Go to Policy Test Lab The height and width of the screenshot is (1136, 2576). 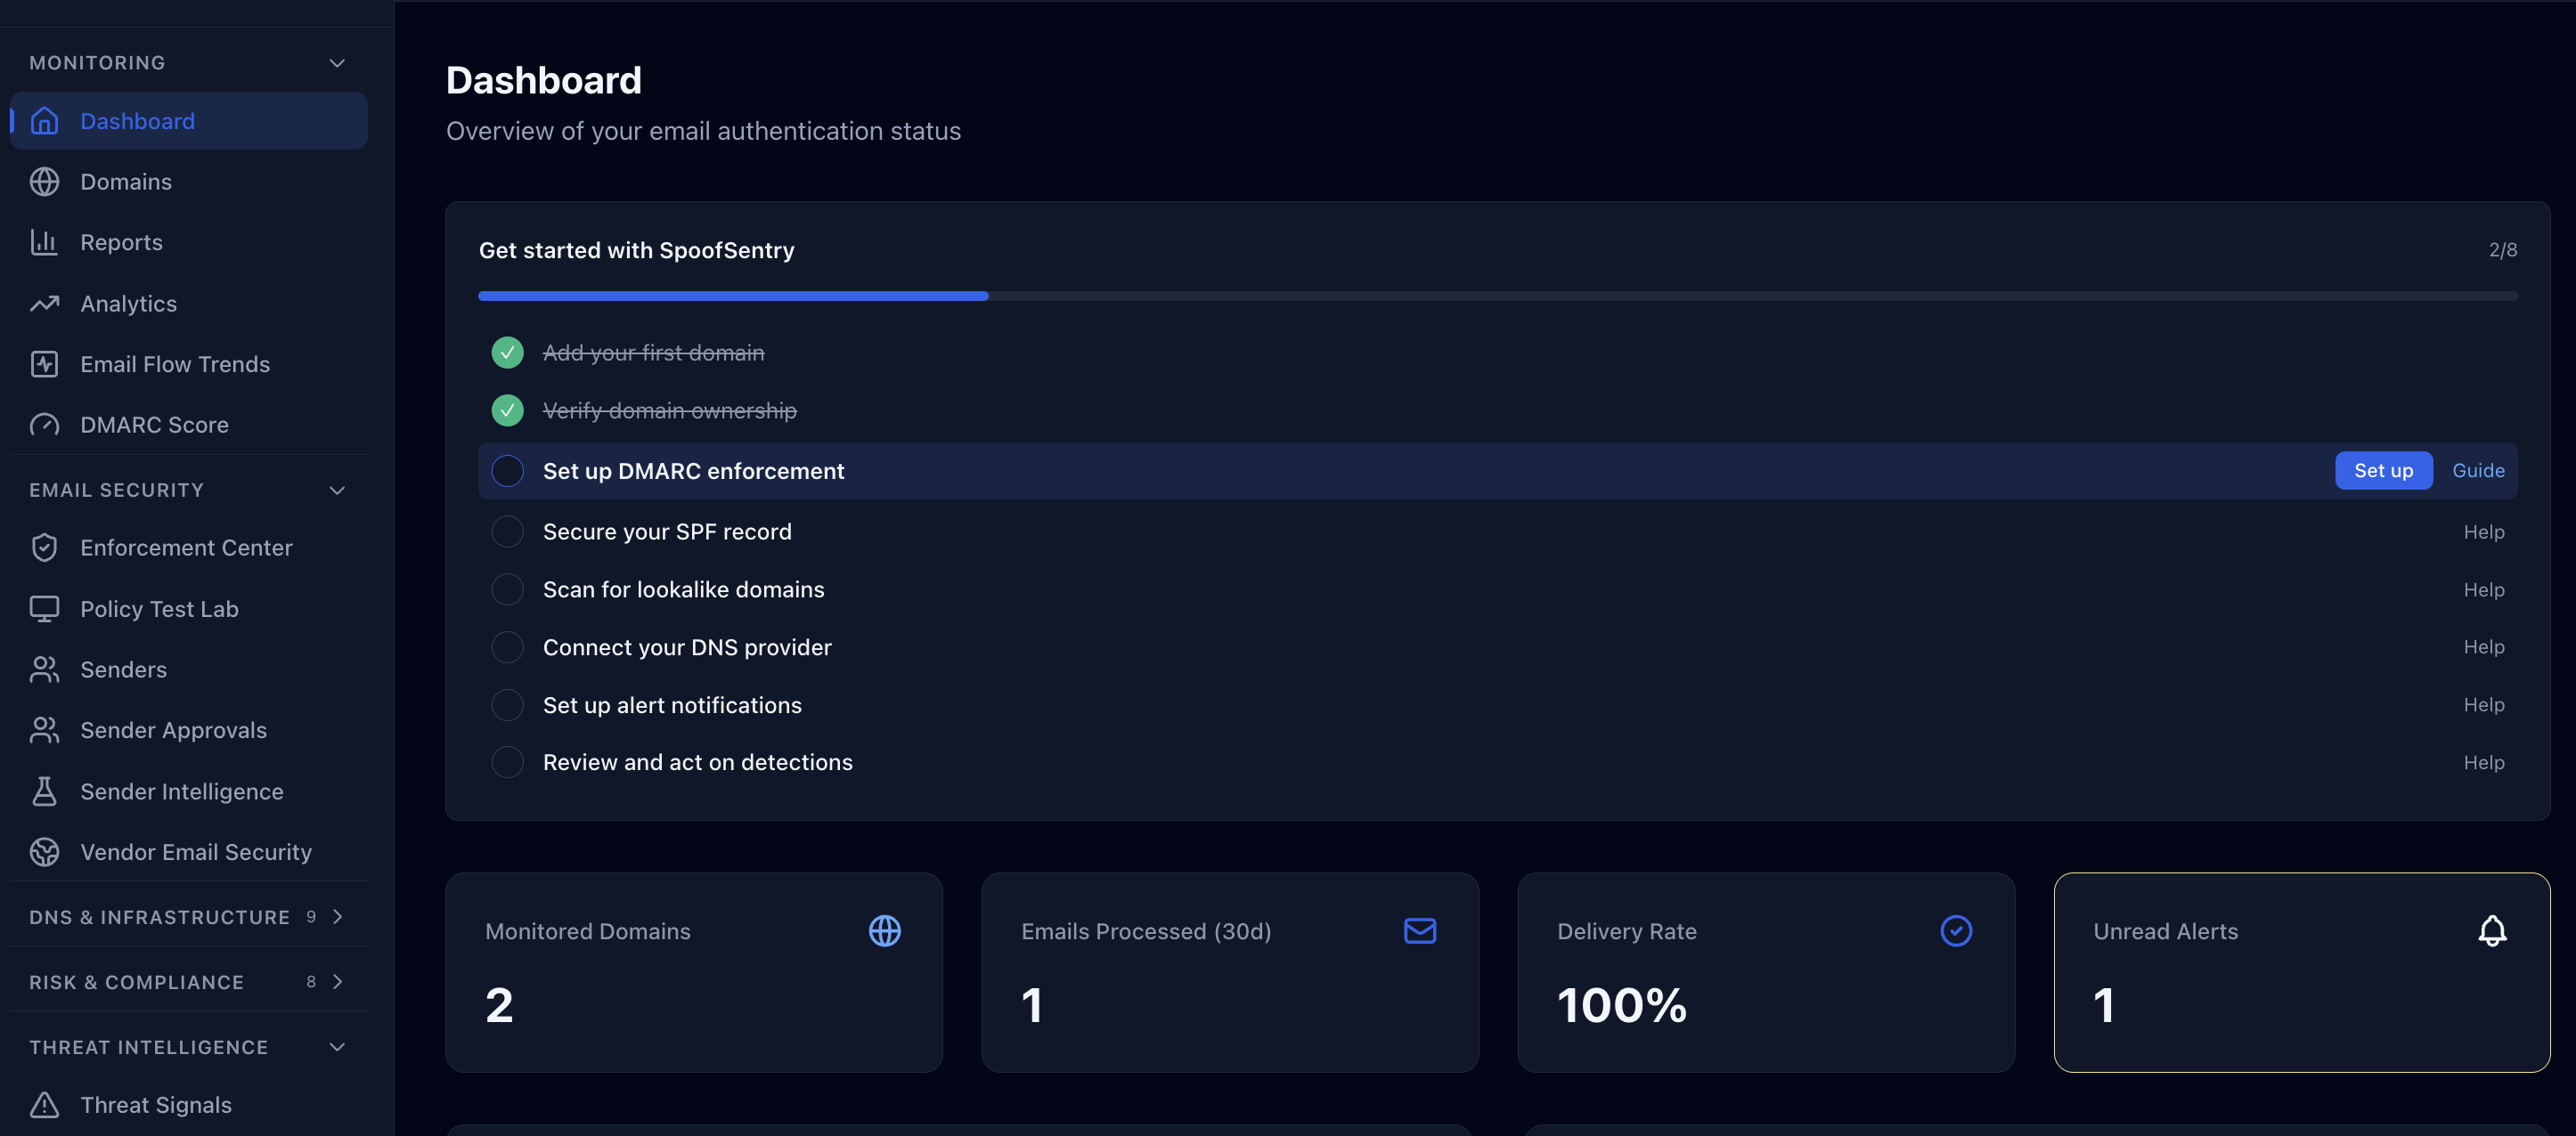click(189, 608)
